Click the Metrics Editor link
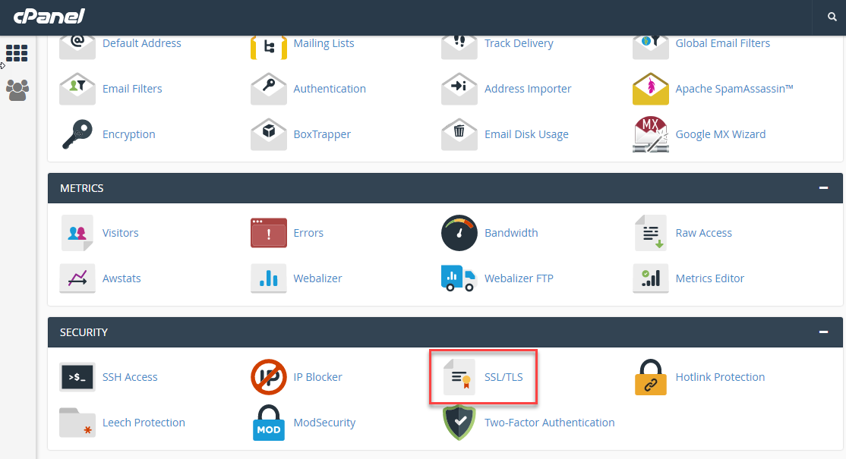The image size is (846, 459). (x=709, y=278)
